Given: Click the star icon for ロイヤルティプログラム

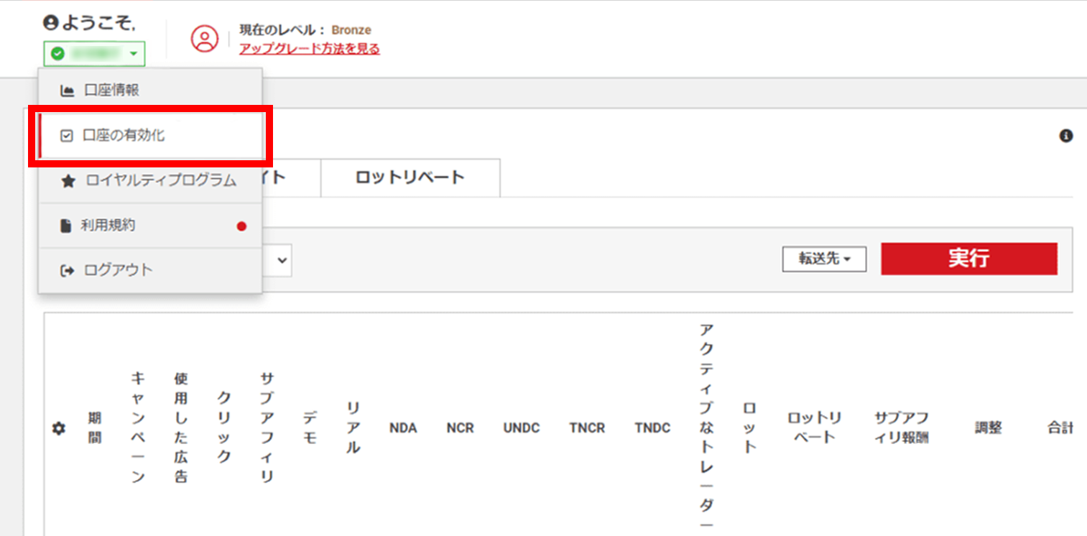Looking at the screenshot, I should pyautogui.click(x=68, y=181).
